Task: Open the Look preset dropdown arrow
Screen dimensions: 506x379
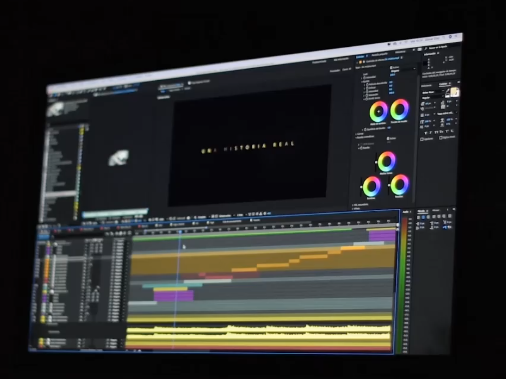Action: tap(415, 69)
